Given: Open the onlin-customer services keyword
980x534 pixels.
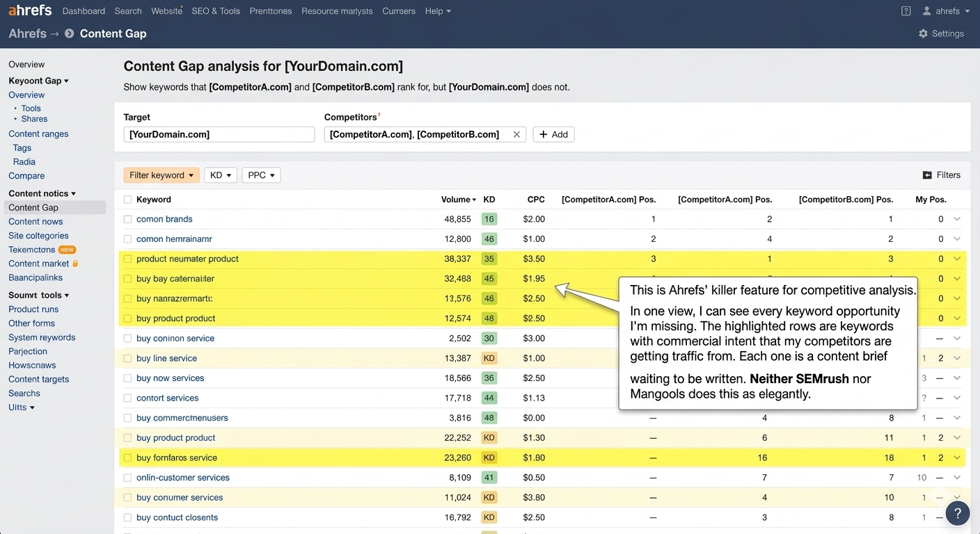Looking at the screenshot, I should (183, 478).
